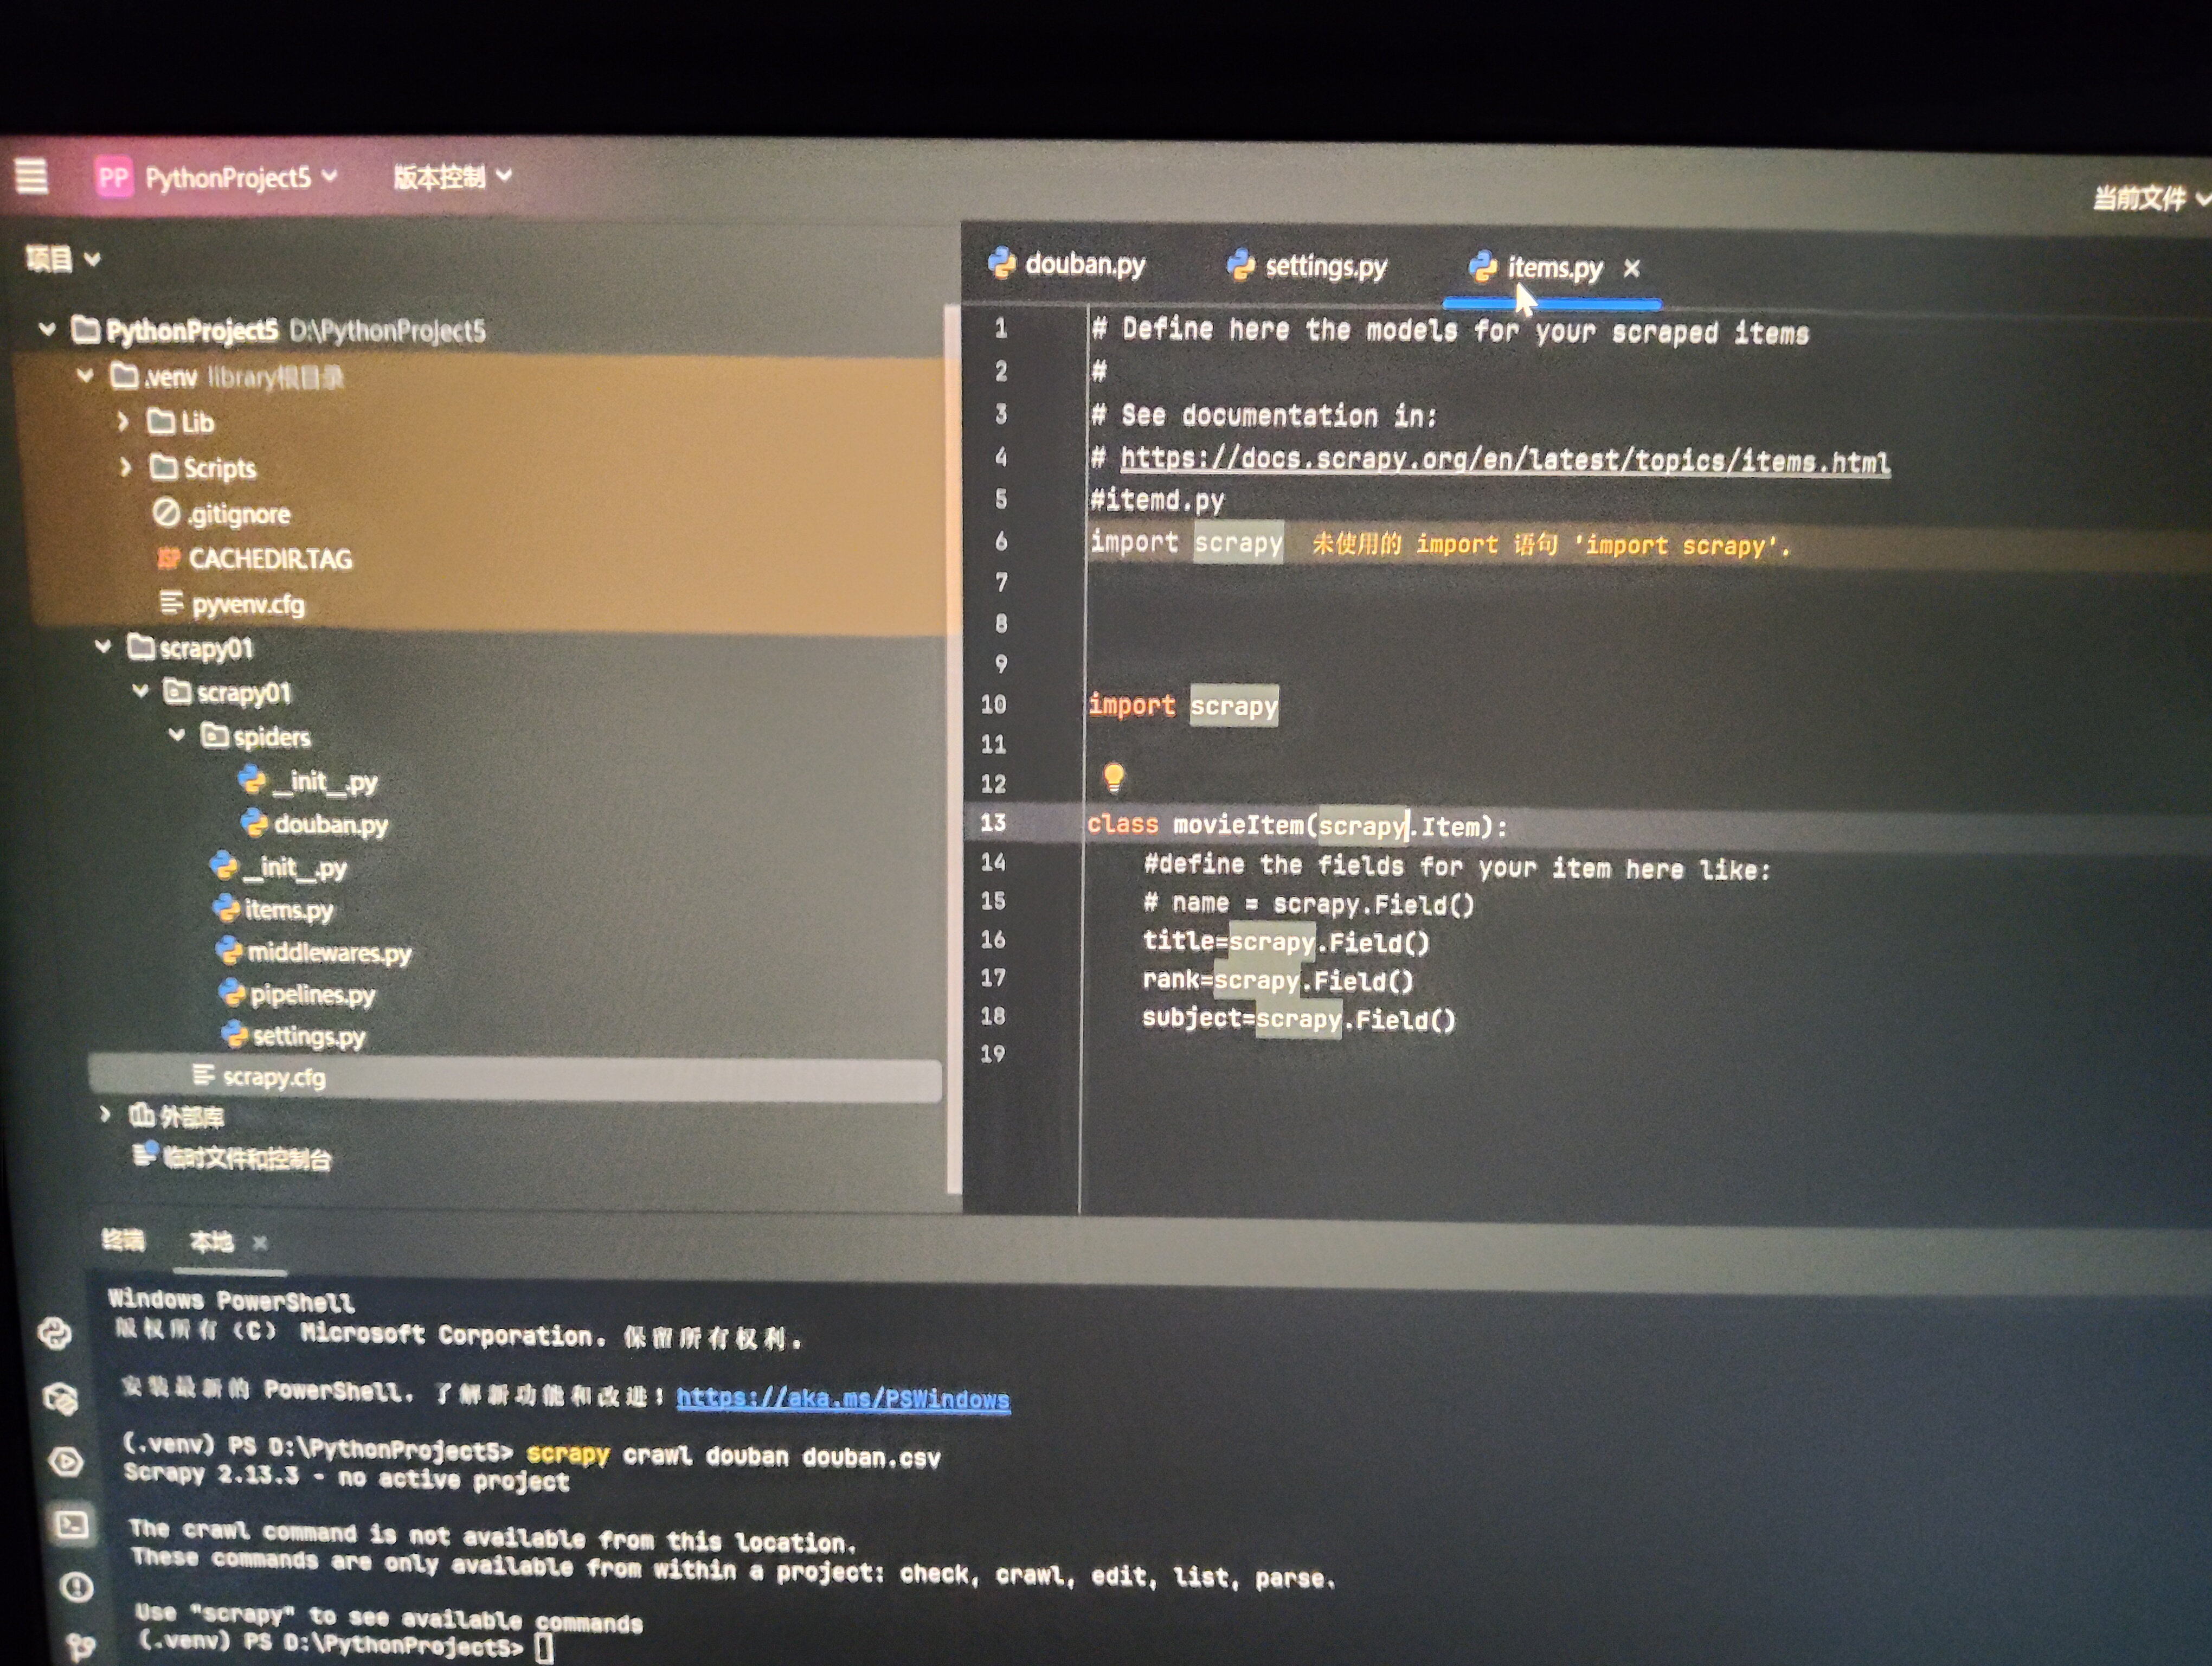This screenshot has height=1666, width=2212.
Task: Collapse the spiders folder
Action: pos(177,736)
